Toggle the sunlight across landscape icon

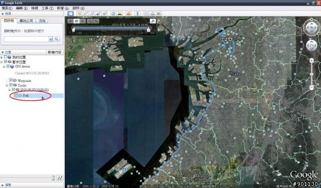119,14
